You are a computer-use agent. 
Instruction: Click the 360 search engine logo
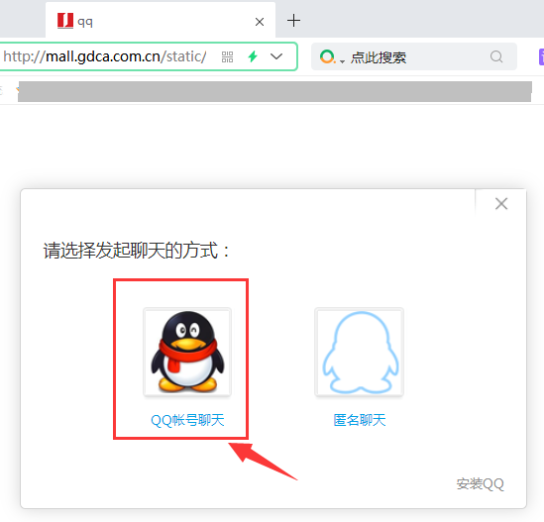[x=327, y=56]
